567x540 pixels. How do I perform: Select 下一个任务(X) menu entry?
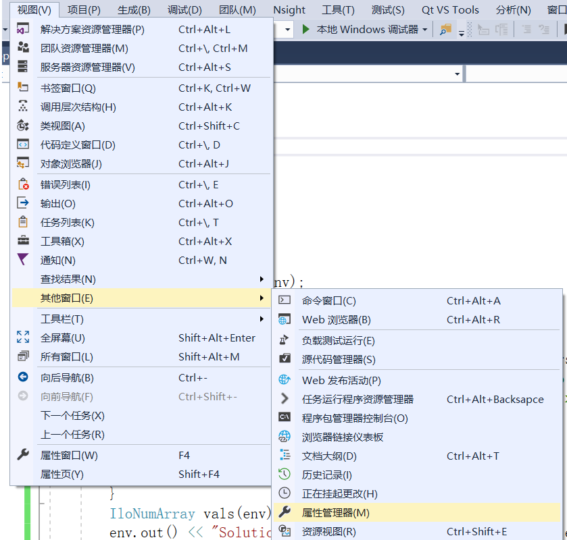pyautogui.click(x=141, y=415)
